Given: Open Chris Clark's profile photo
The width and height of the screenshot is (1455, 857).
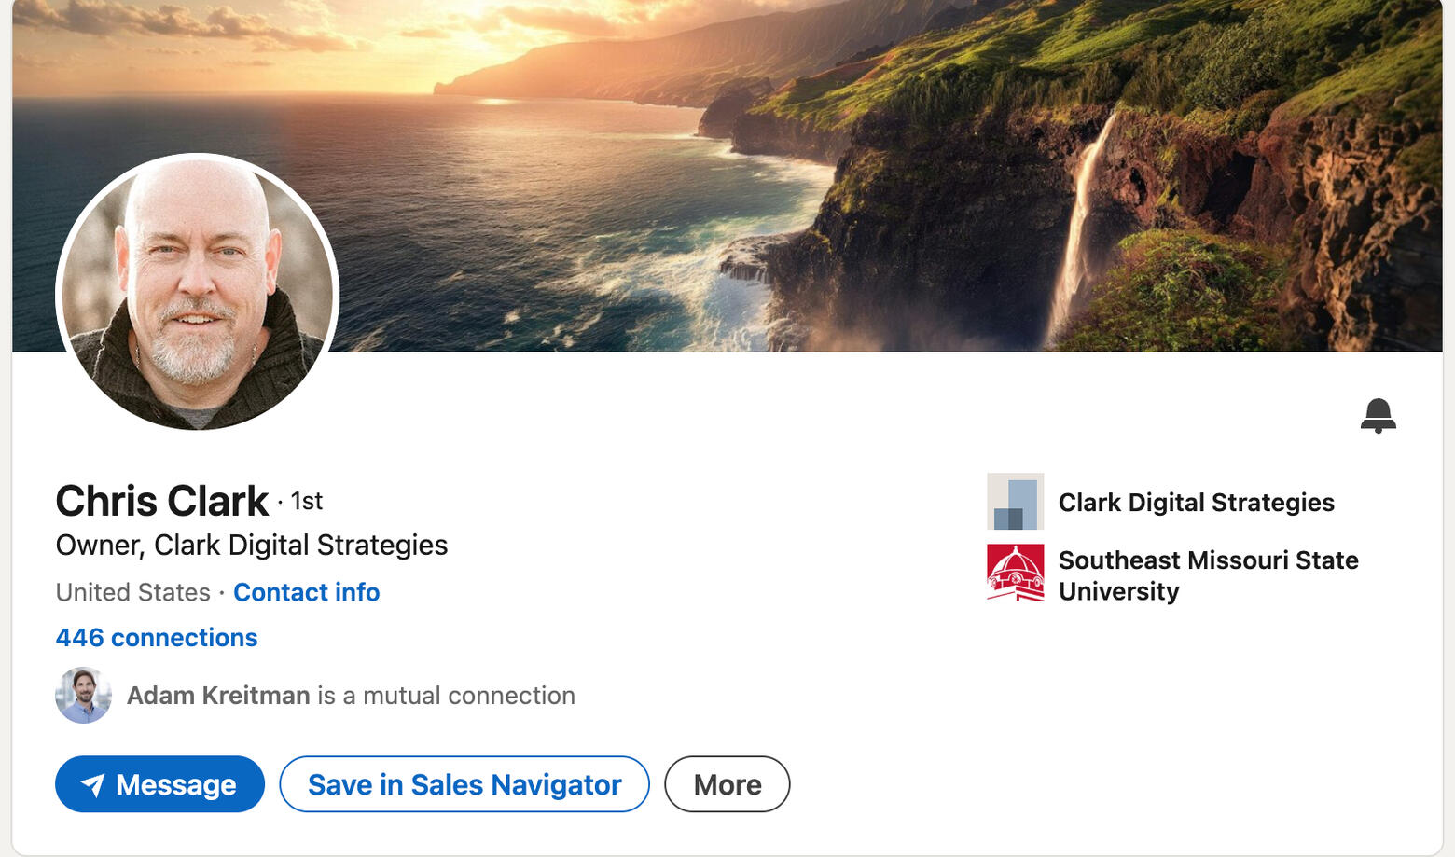Looking at the screenshot, I should [197, 292].
